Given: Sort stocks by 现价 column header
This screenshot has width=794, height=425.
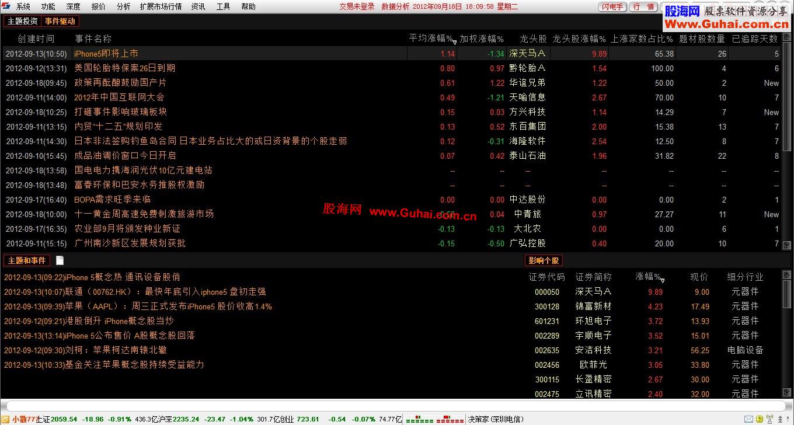Looking at the screenshot, I should coord(699,277).
